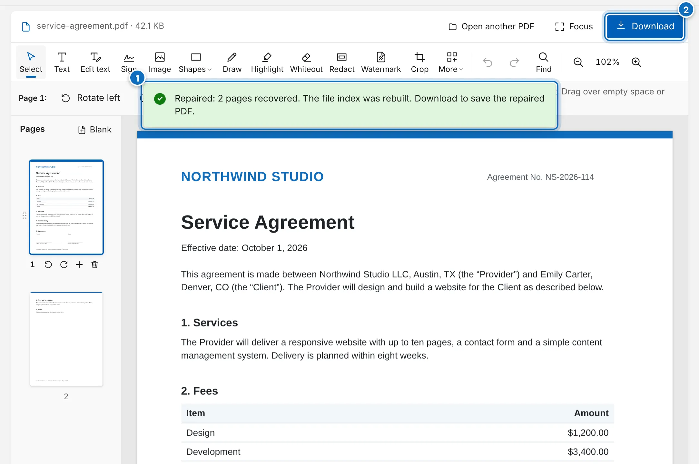Add a Blank page

click(95, 130)
